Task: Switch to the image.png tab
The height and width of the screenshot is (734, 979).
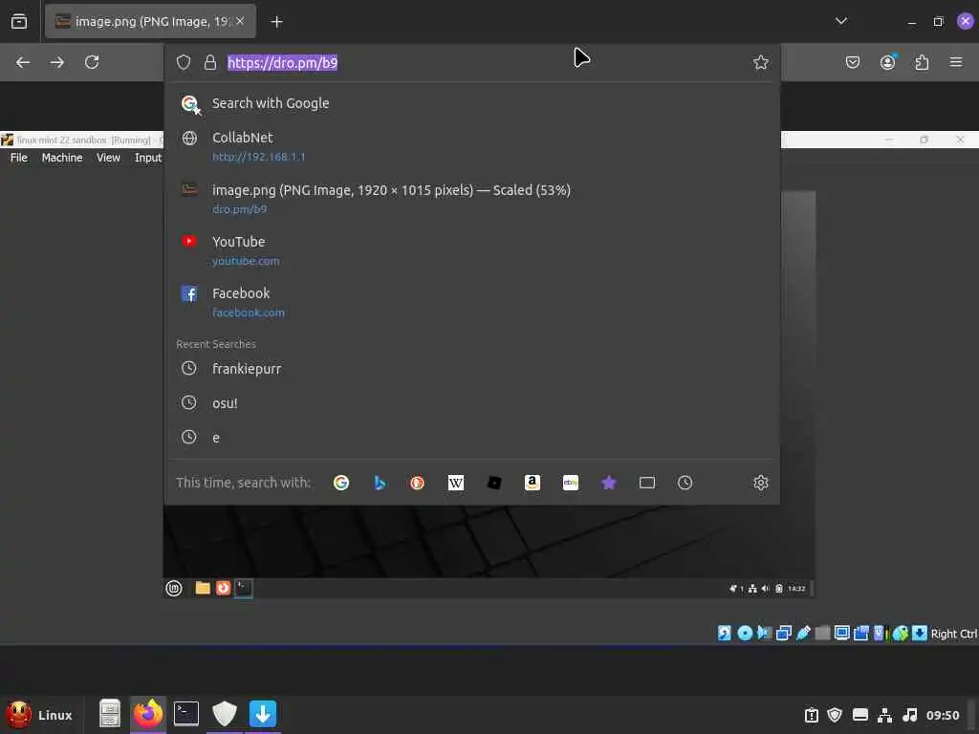Action: pos(150,21)
